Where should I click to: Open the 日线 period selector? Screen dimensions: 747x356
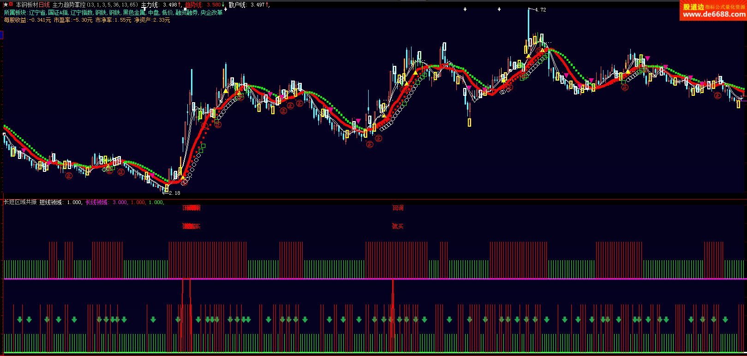pyautogui.click(x=44, y=5)
